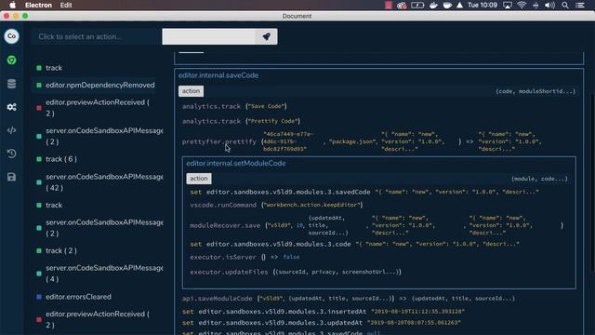Click the vscode.runCommand effect line
This screenshot has width=595, height=335.
click(x=276, y=205)
